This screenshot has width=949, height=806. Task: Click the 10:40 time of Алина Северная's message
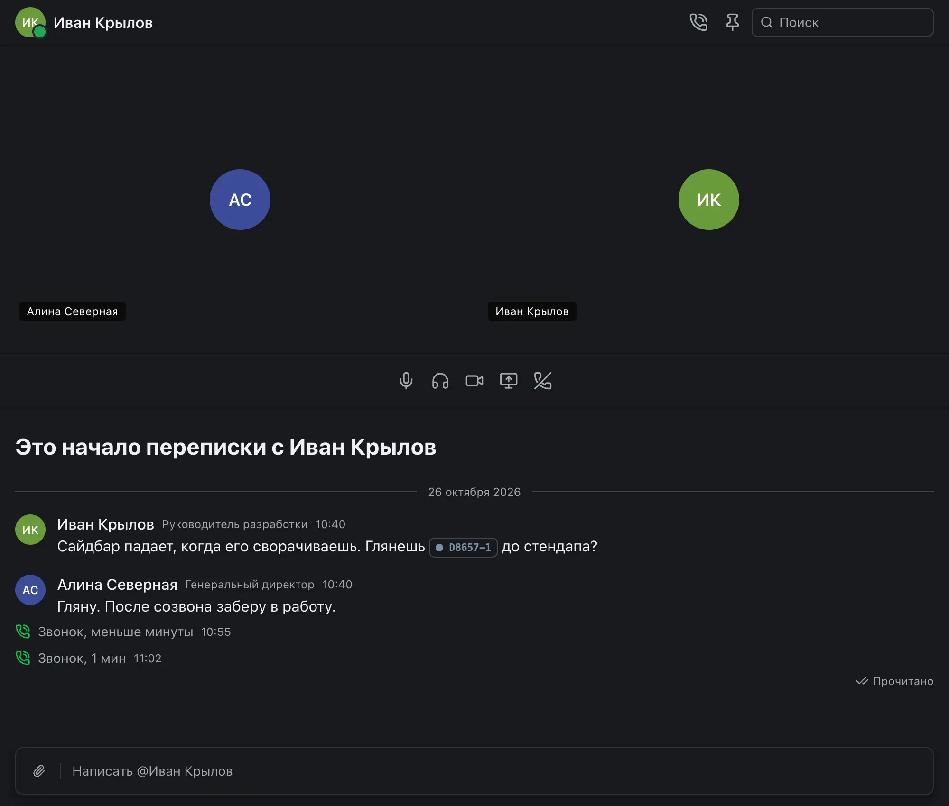click(x=337, y=585)
